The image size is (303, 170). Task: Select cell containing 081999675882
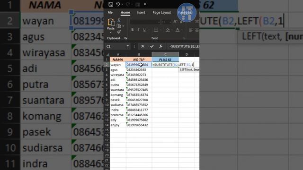click(x=139, y=120)
